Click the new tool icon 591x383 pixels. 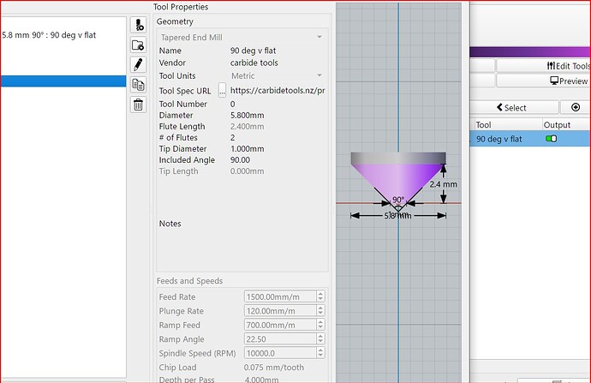tap(138, 25)
